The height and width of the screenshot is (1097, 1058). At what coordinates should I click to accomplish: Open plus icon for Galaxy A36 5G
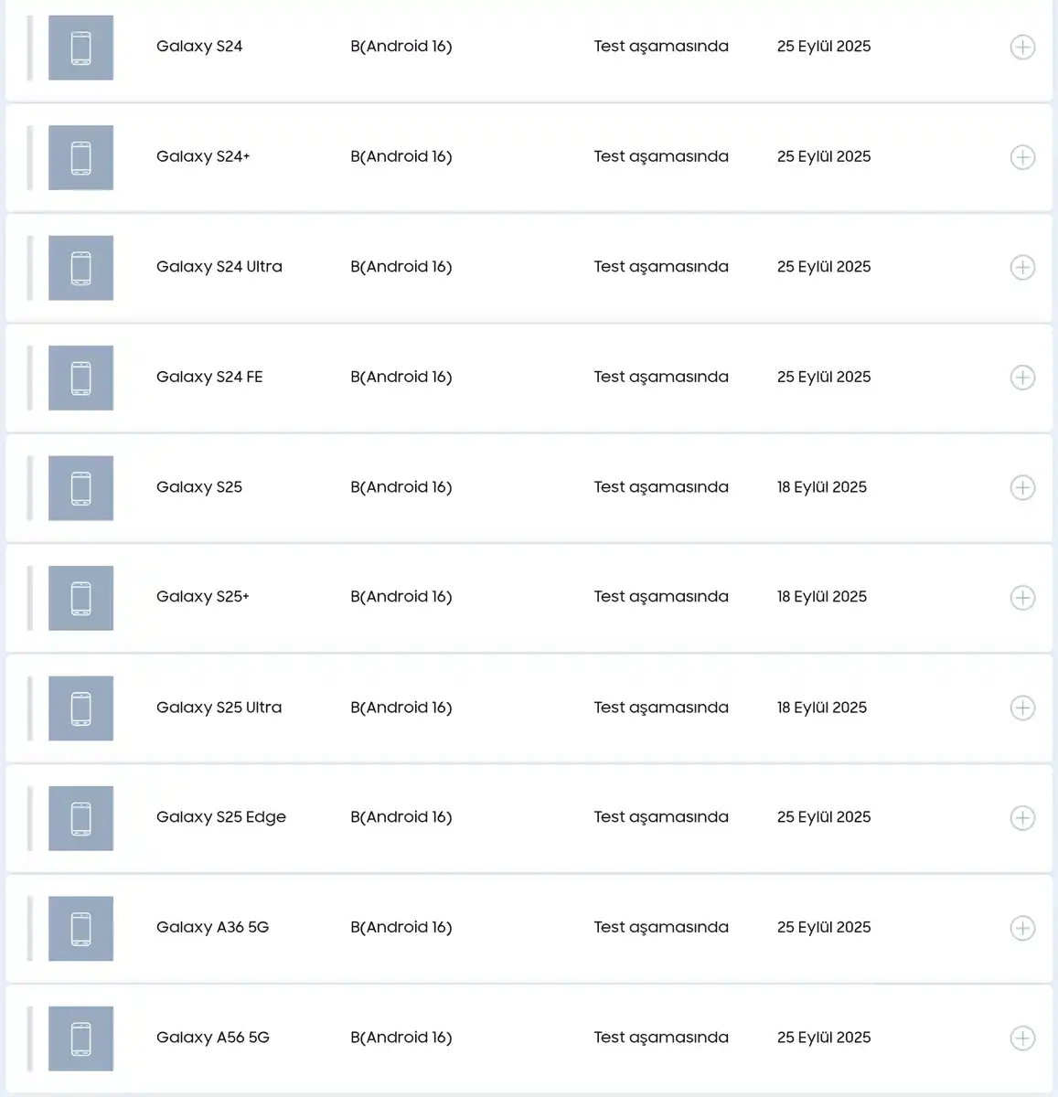click(1022, 928)
